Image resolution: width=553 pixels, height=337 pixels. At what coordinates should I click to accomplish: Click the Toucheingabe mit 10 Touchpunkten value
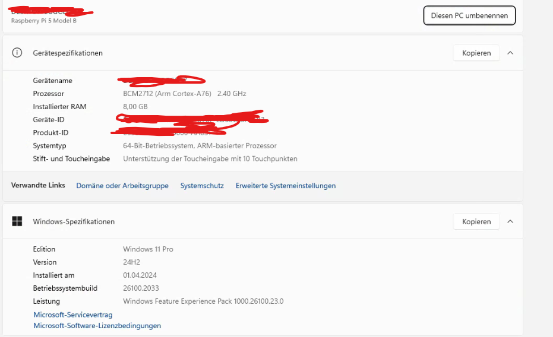tap(210, 159)
